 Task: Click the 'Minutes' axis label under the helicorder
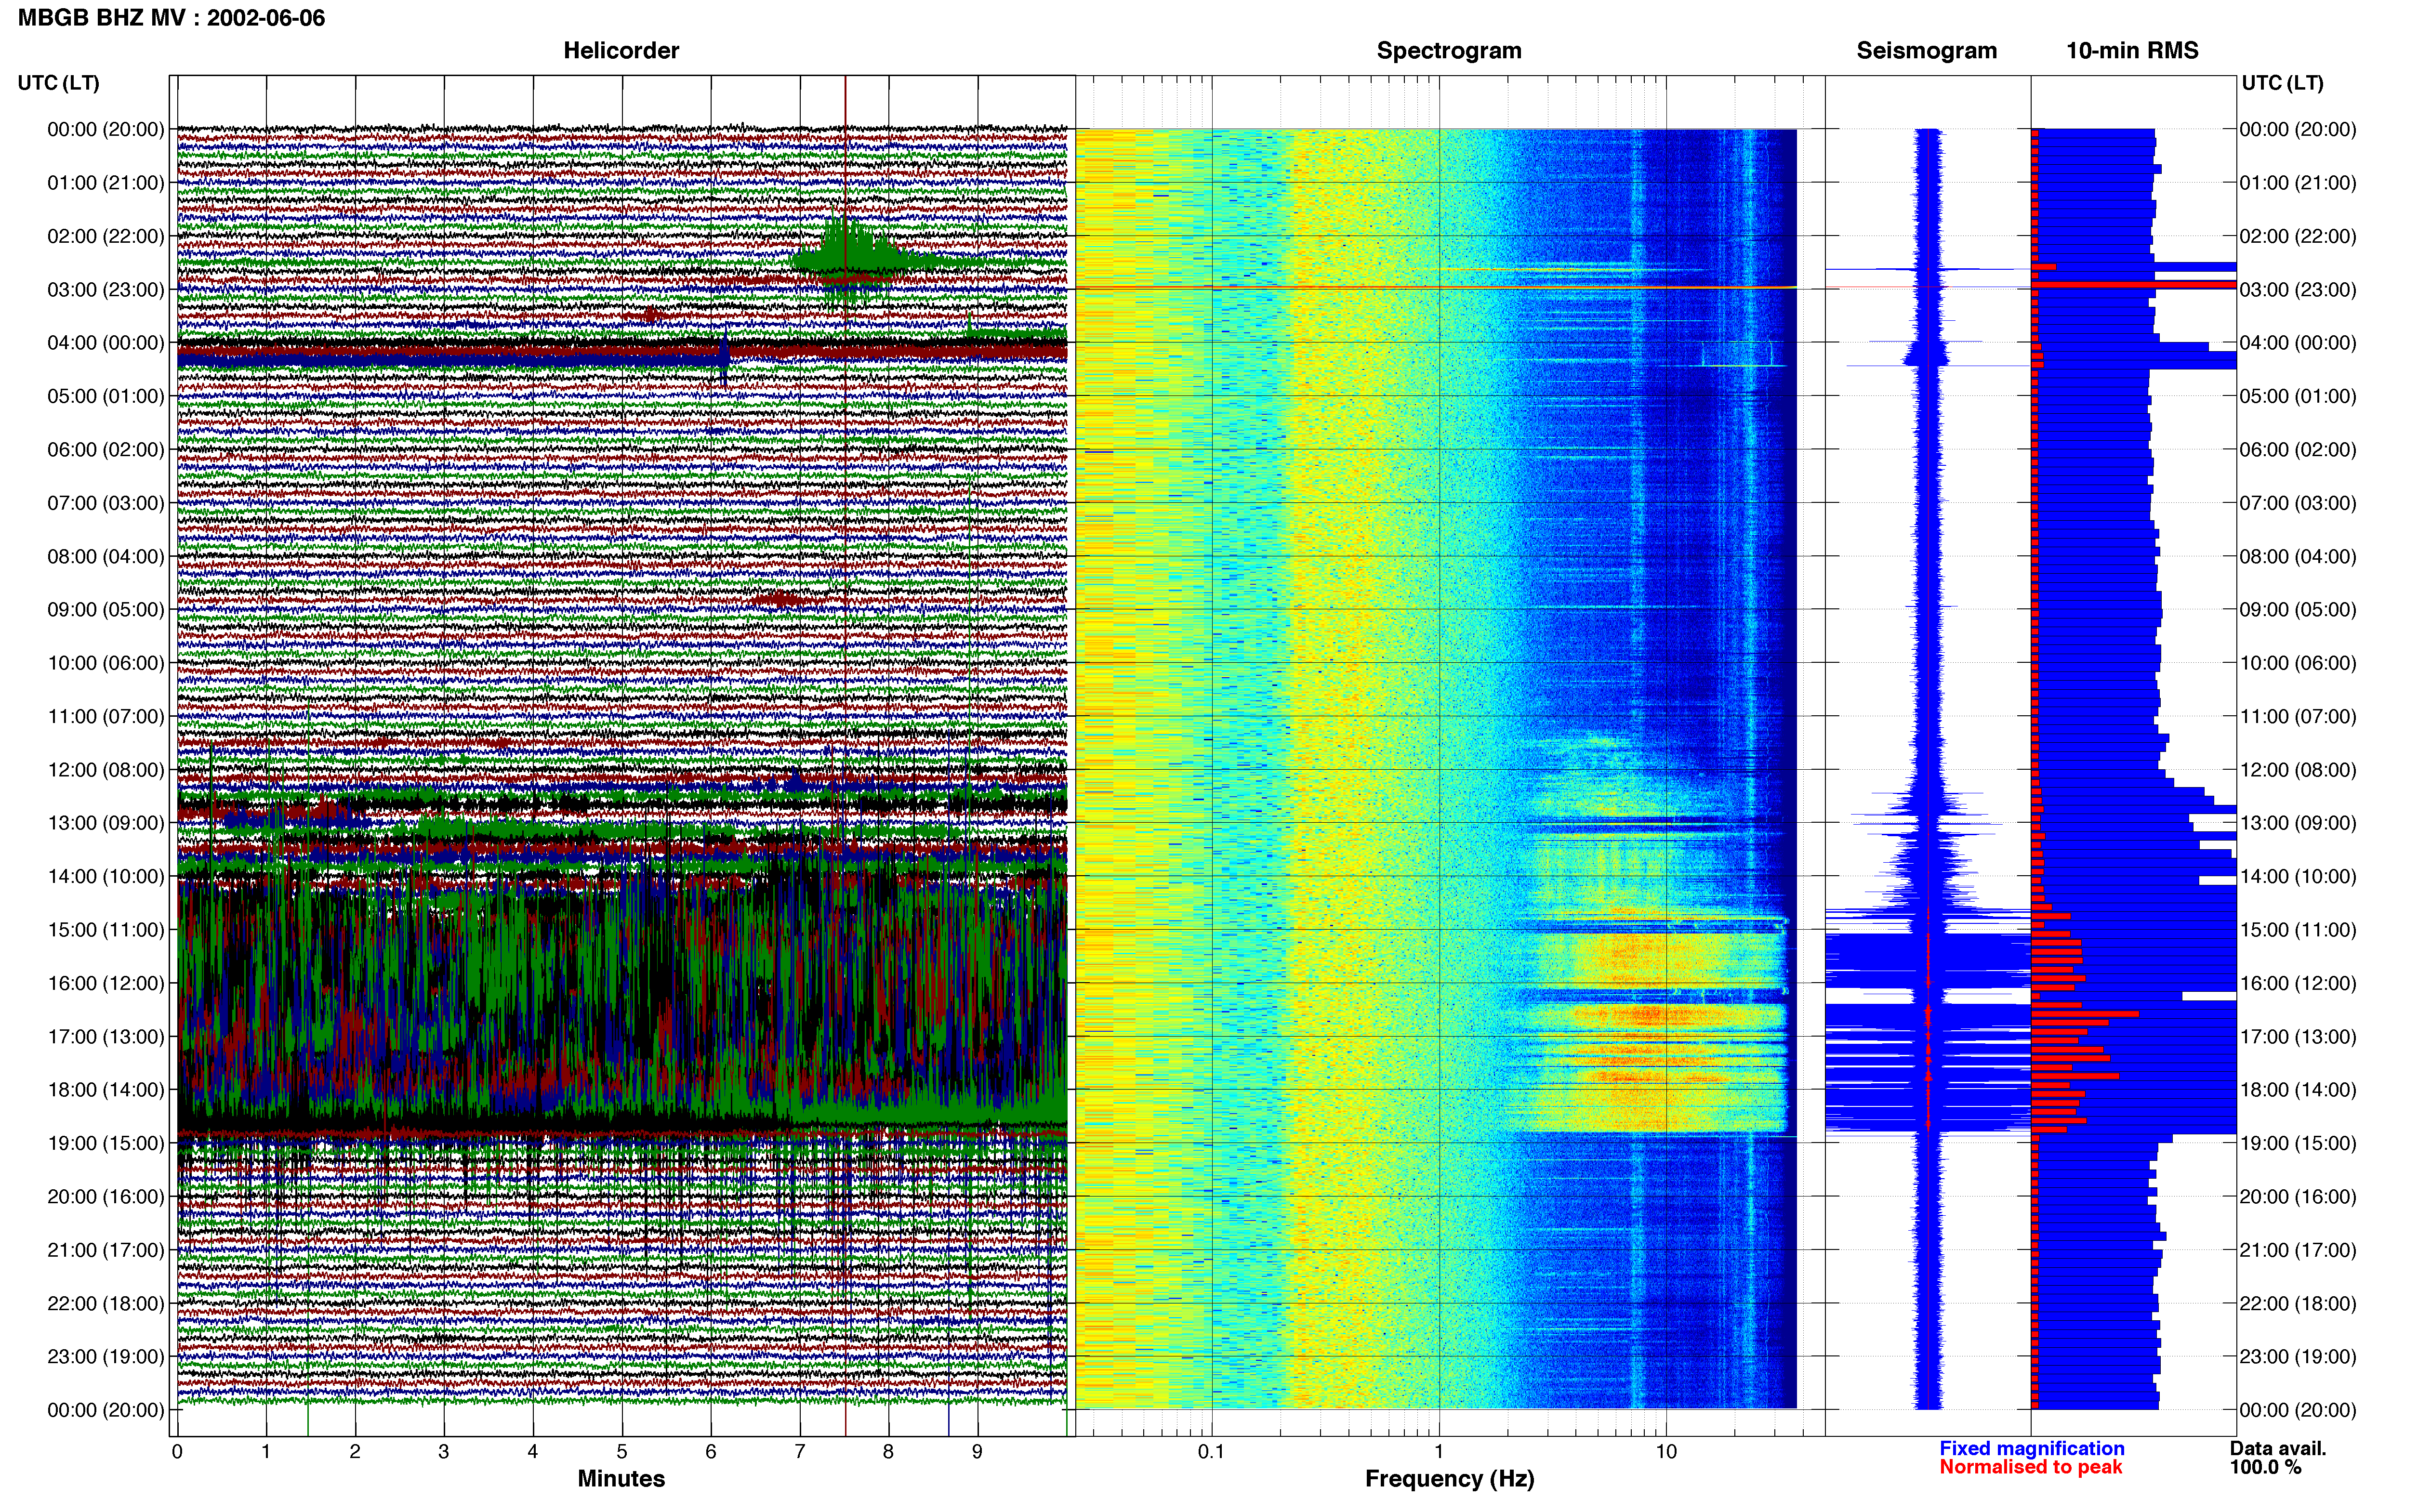(x=621, y=1478)
